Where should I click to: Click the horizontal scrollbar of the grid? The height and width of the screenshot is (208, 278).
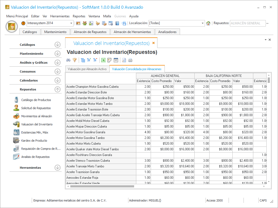(x=102, y=186)
